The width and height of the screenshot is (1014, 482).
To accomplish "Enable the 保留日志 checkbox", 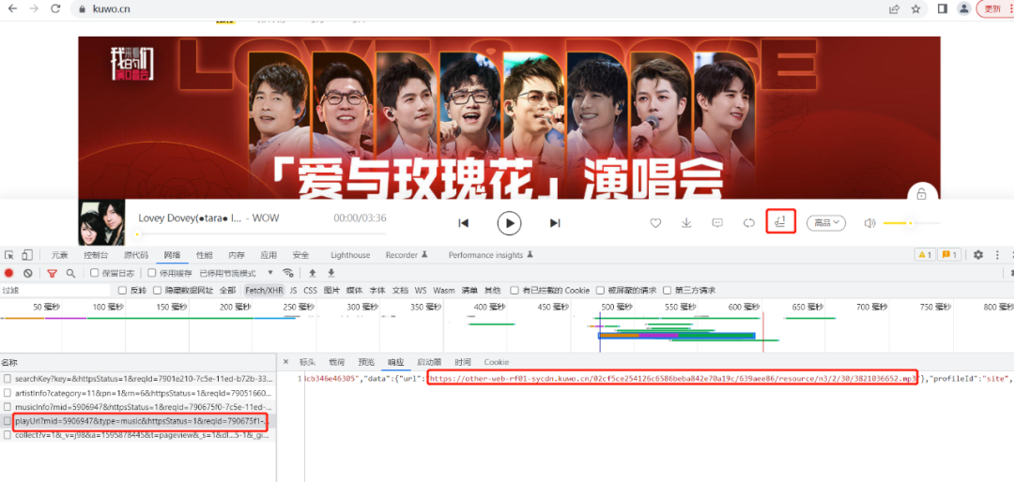I will pyautogui.click(x=95, y=273).
